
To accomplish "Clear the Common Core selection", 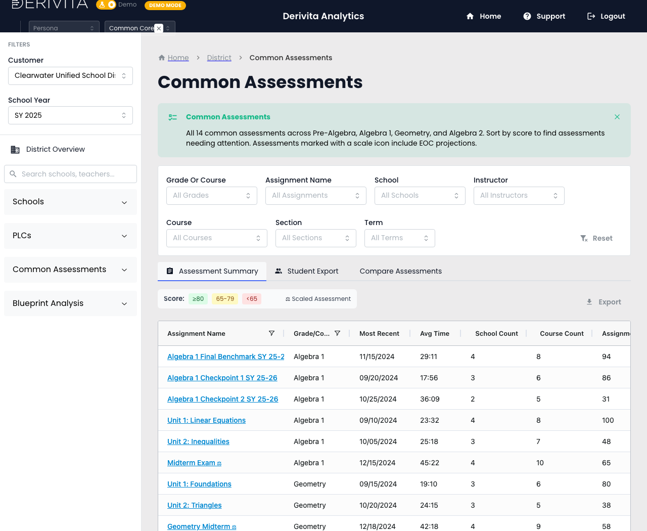I will (x=159, y=28).
